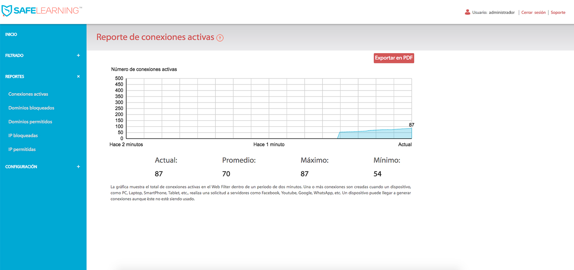Select Dominios permitidos in sidebar
574x270 pixels.
30,122
